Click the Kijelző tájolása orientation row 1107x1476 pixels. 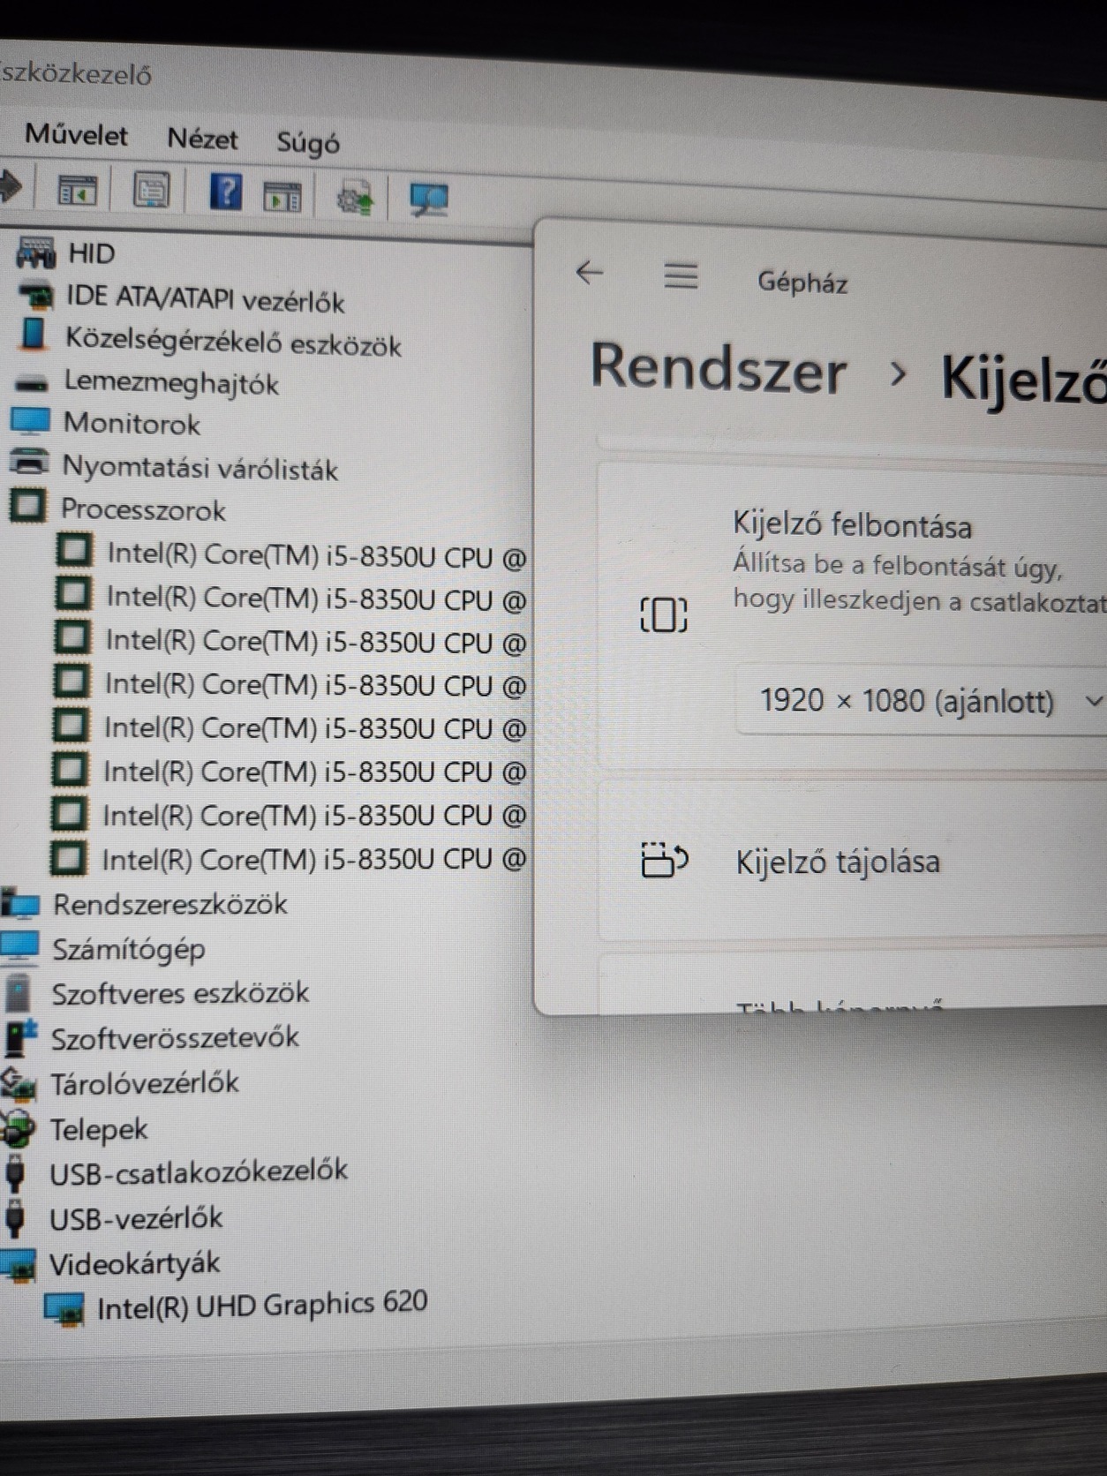tap(853, 862)
